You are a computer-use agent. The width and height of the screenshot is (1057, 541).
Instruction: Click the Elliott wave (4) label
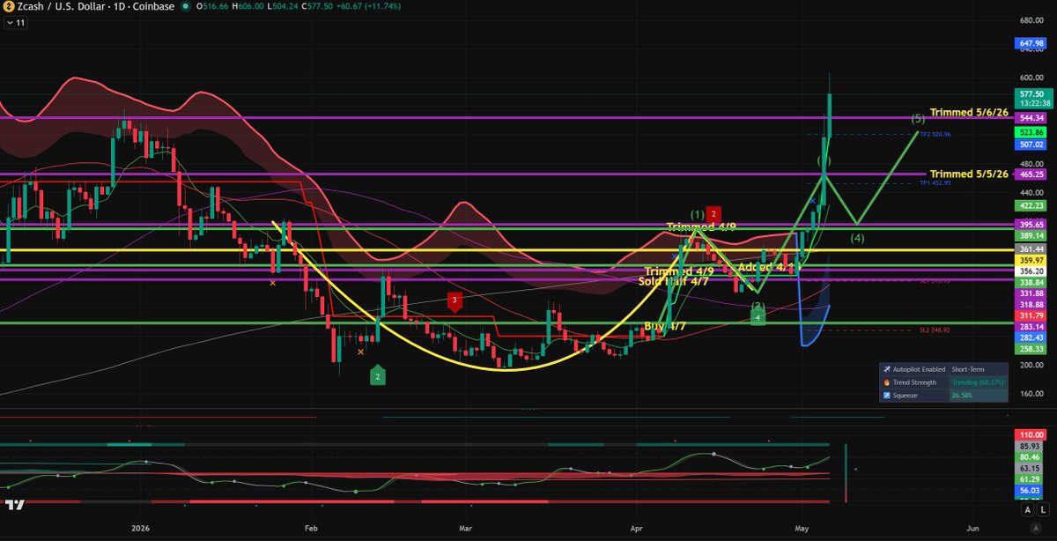point(857,237)
